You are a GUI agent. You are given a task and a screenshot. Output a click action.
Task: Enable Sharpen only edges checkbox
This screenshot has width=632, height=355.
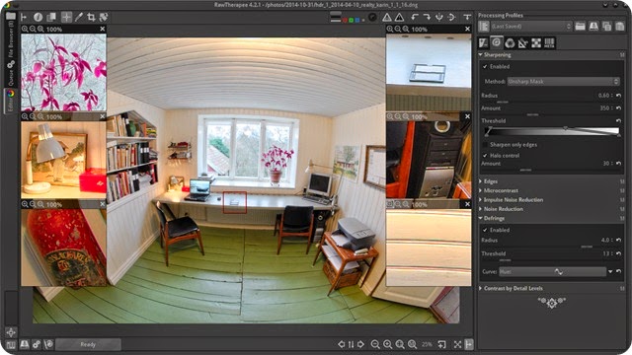coord(485,145)
